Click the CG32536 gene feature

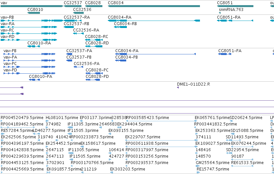coord(79,13)
